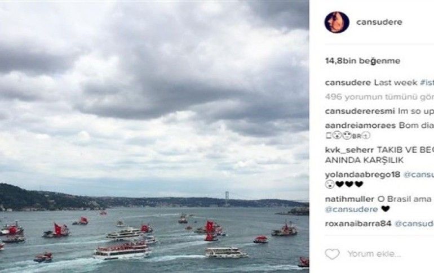The image size is (434, 273).
Task: Click black hearts in yolandaabrego18 comment
Action: pyautogui.click(x=349, y=184)
